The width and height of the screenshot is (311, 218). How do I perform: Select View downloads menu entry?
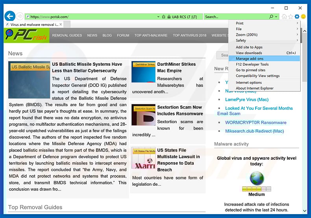pos(265,53)
